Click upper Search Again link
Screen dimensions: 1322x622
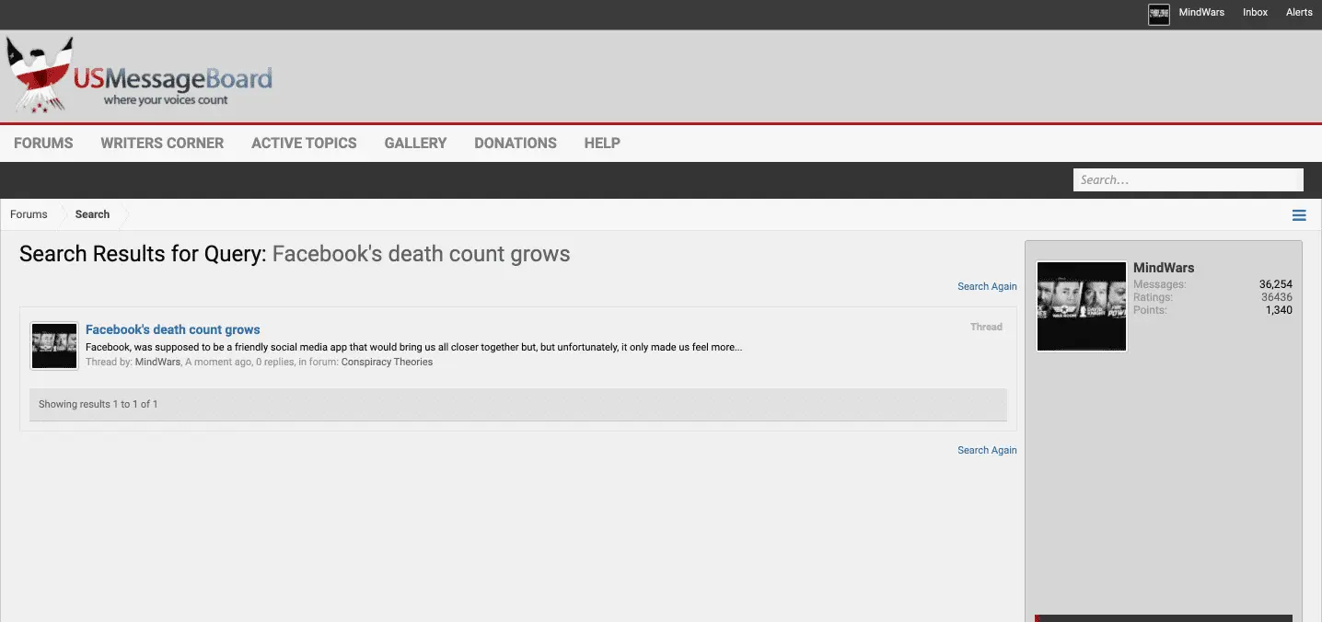coord(987,286)
